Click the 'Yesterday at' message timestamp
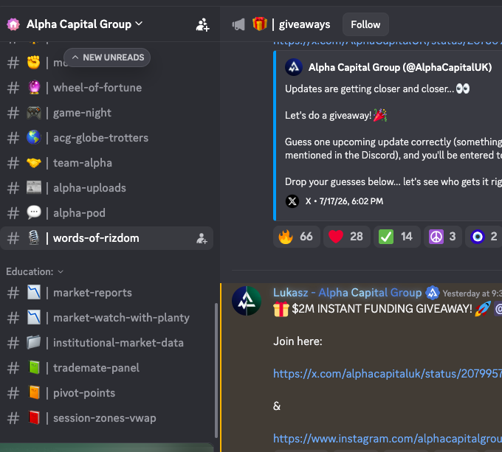This screenshot has height=452, width=502. tap(472, 293)
